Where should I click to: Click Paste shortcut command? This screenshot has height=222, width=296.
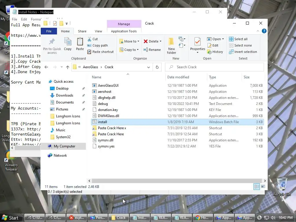coord(100,52)
